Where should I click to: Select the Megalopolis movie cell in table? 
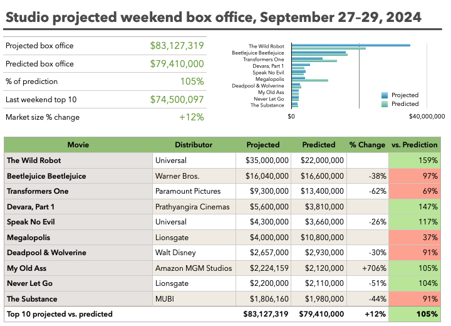pyautogui.click(x=78, y=238)
